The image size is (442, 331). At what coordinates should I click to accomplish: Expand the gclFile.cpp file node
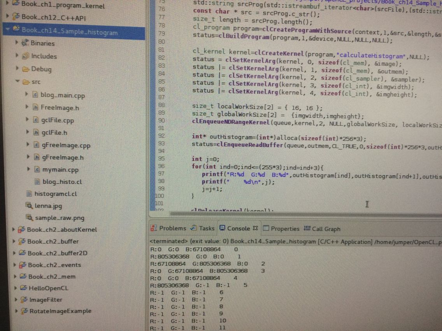tap(27, 119)
